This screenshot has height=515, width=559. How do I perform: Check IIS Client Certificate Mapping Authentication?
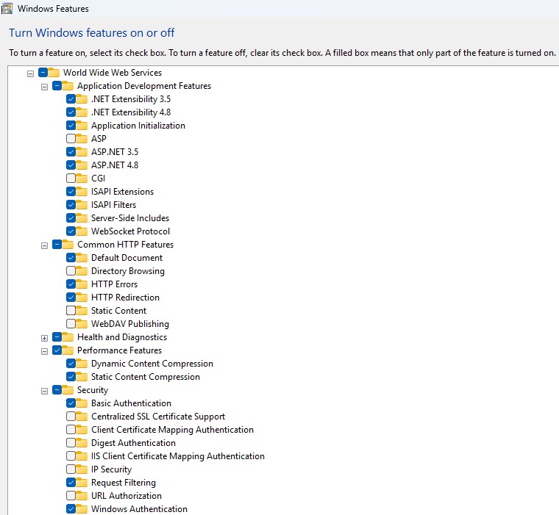(71, 456)
